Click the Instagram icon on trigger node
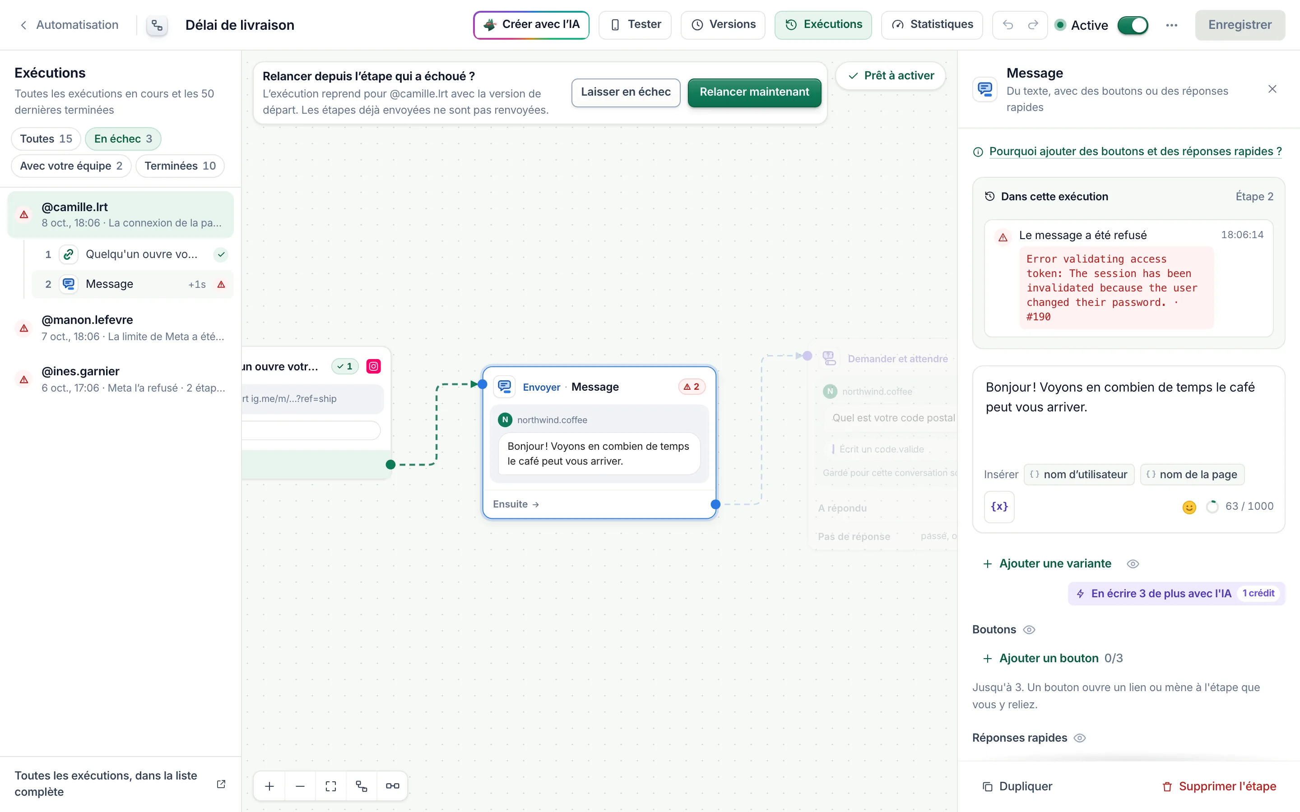Image resolution: width=1300 pixels, height=812 pixels. (373, 366)
